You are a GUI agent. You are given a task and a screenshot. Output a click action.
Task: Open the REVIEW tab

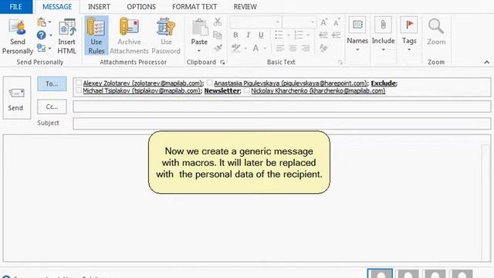(245, 7)
